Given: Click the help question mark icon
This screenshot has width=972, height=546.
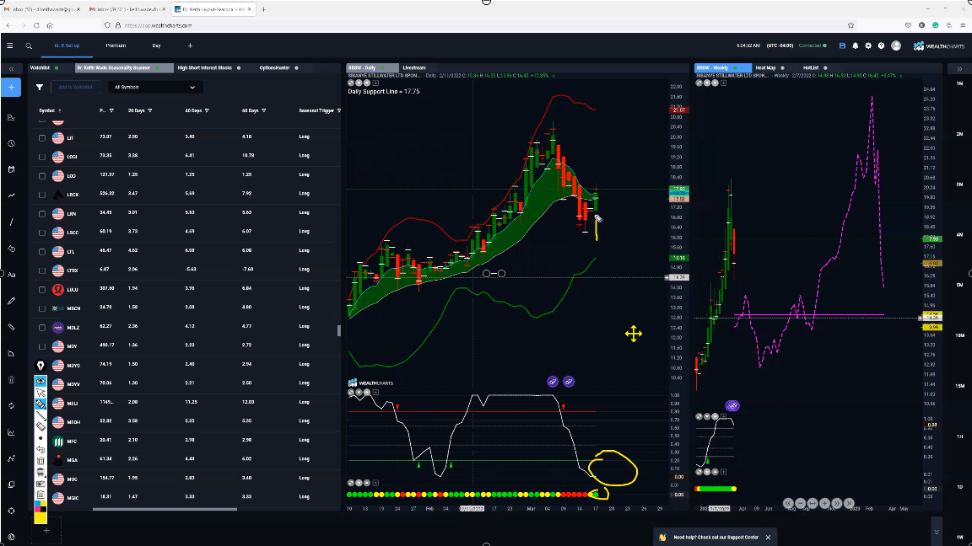Looking at the screenshot, I should click(881, 45).
